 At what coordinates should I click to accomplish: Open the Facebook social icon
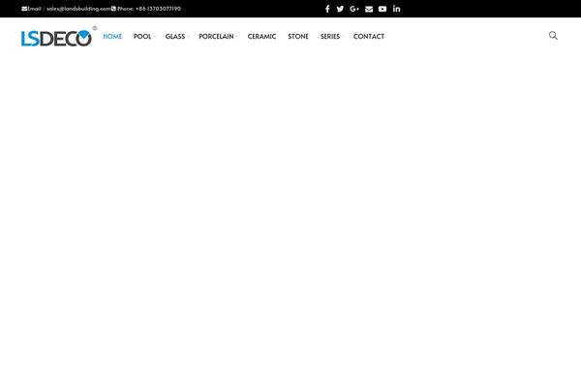[327, 9]
